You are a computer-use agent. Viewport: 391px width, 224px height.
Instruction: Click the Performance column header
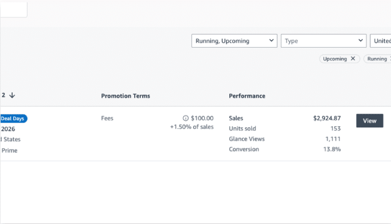(x=247, y=96)
